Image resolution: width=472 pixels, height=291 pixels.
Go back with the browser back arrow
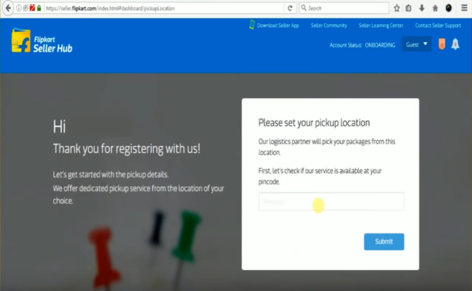[x=8, y=8]
